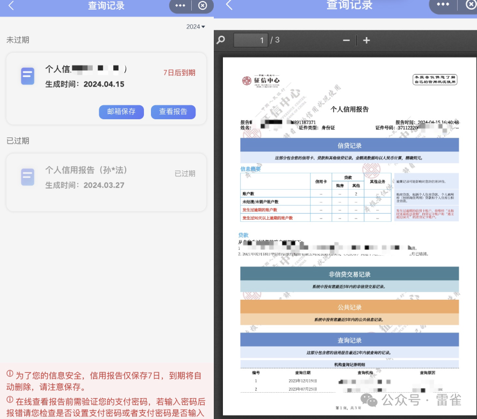Zoom in the PDF with the plus button
477x419 pixels.
tap(366, 40)
